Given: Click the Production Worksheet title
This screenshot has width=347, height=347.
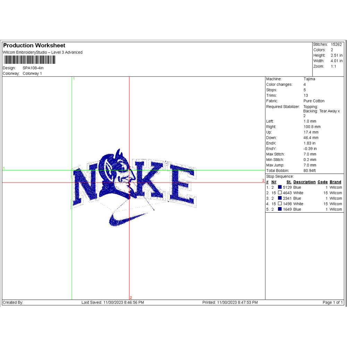Looking at the screenshot, I should pos(34,45).
